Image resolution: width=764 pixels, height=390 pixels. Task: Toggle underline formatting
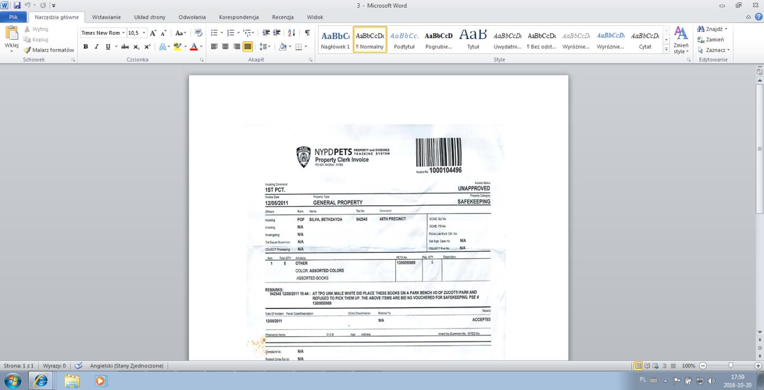pyautogui.click(x=107, y=47)
